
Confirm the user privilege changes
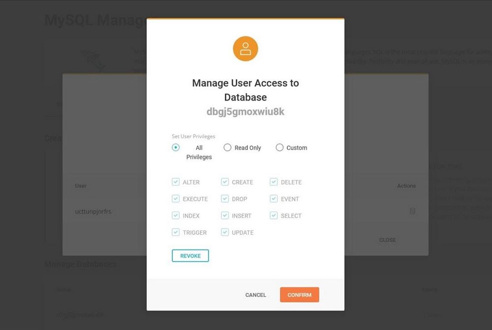[299, 295]
